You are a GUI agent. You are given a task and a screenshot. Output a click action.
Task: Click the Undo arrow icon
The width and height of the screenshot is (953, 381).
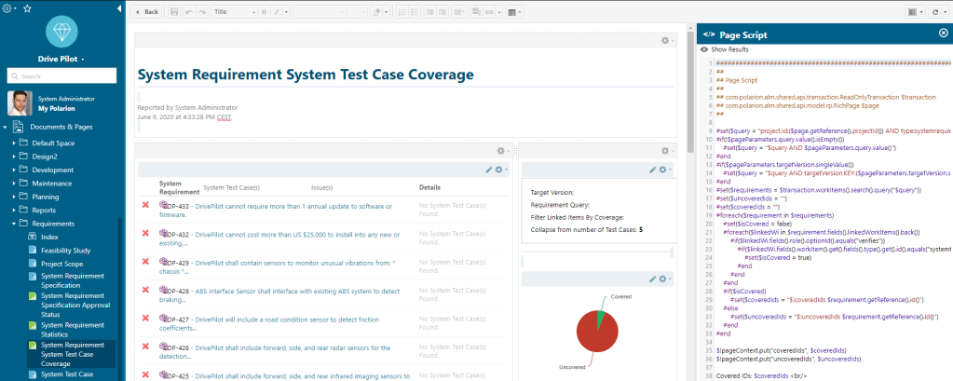pos(189,12)
